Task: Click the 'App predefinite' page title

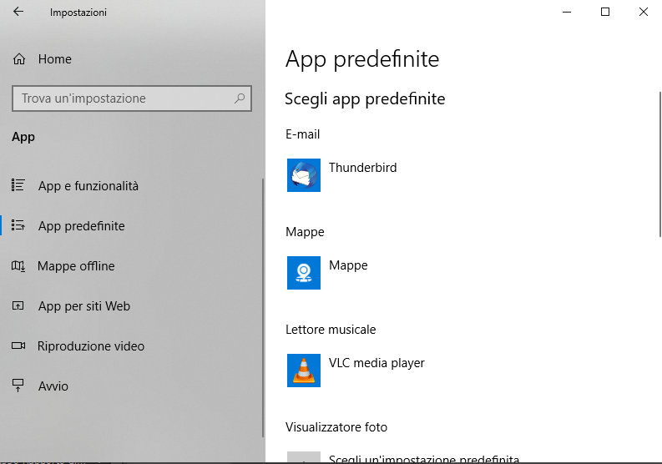Action: (x=362, y=58)
